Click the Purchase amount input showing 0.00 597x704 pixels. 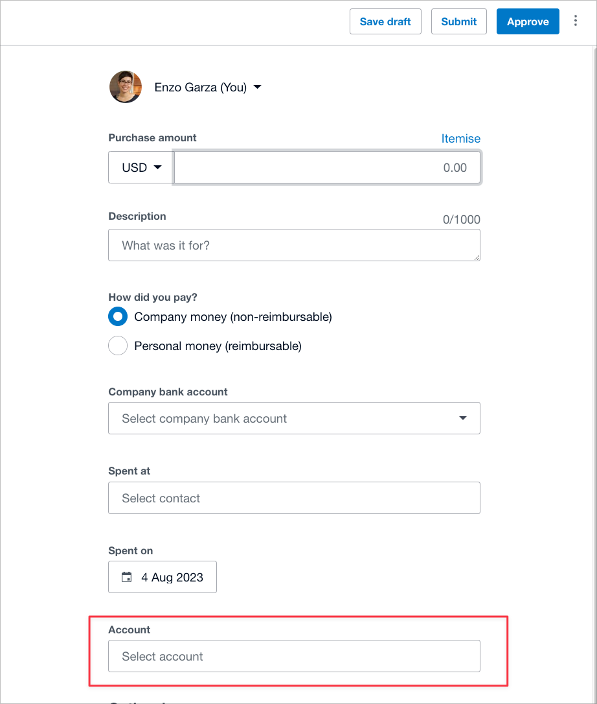[x=327, y=167]
